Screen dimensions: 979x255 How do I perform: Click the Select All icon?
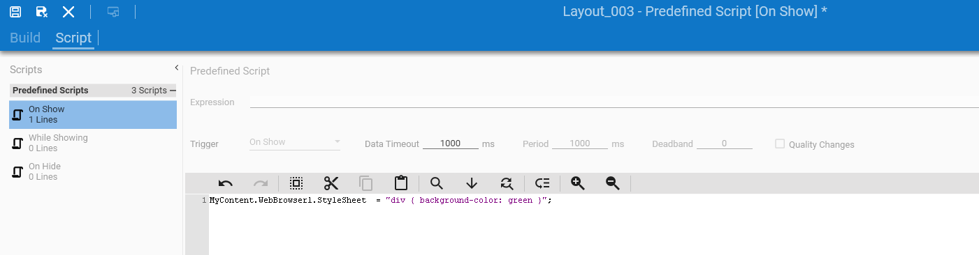pyautogui.click(x=296, y=183)
